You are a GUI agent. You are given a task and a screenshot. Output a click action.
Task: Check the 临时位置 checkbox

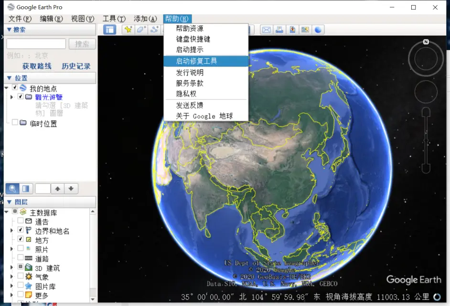click(15, 122)
